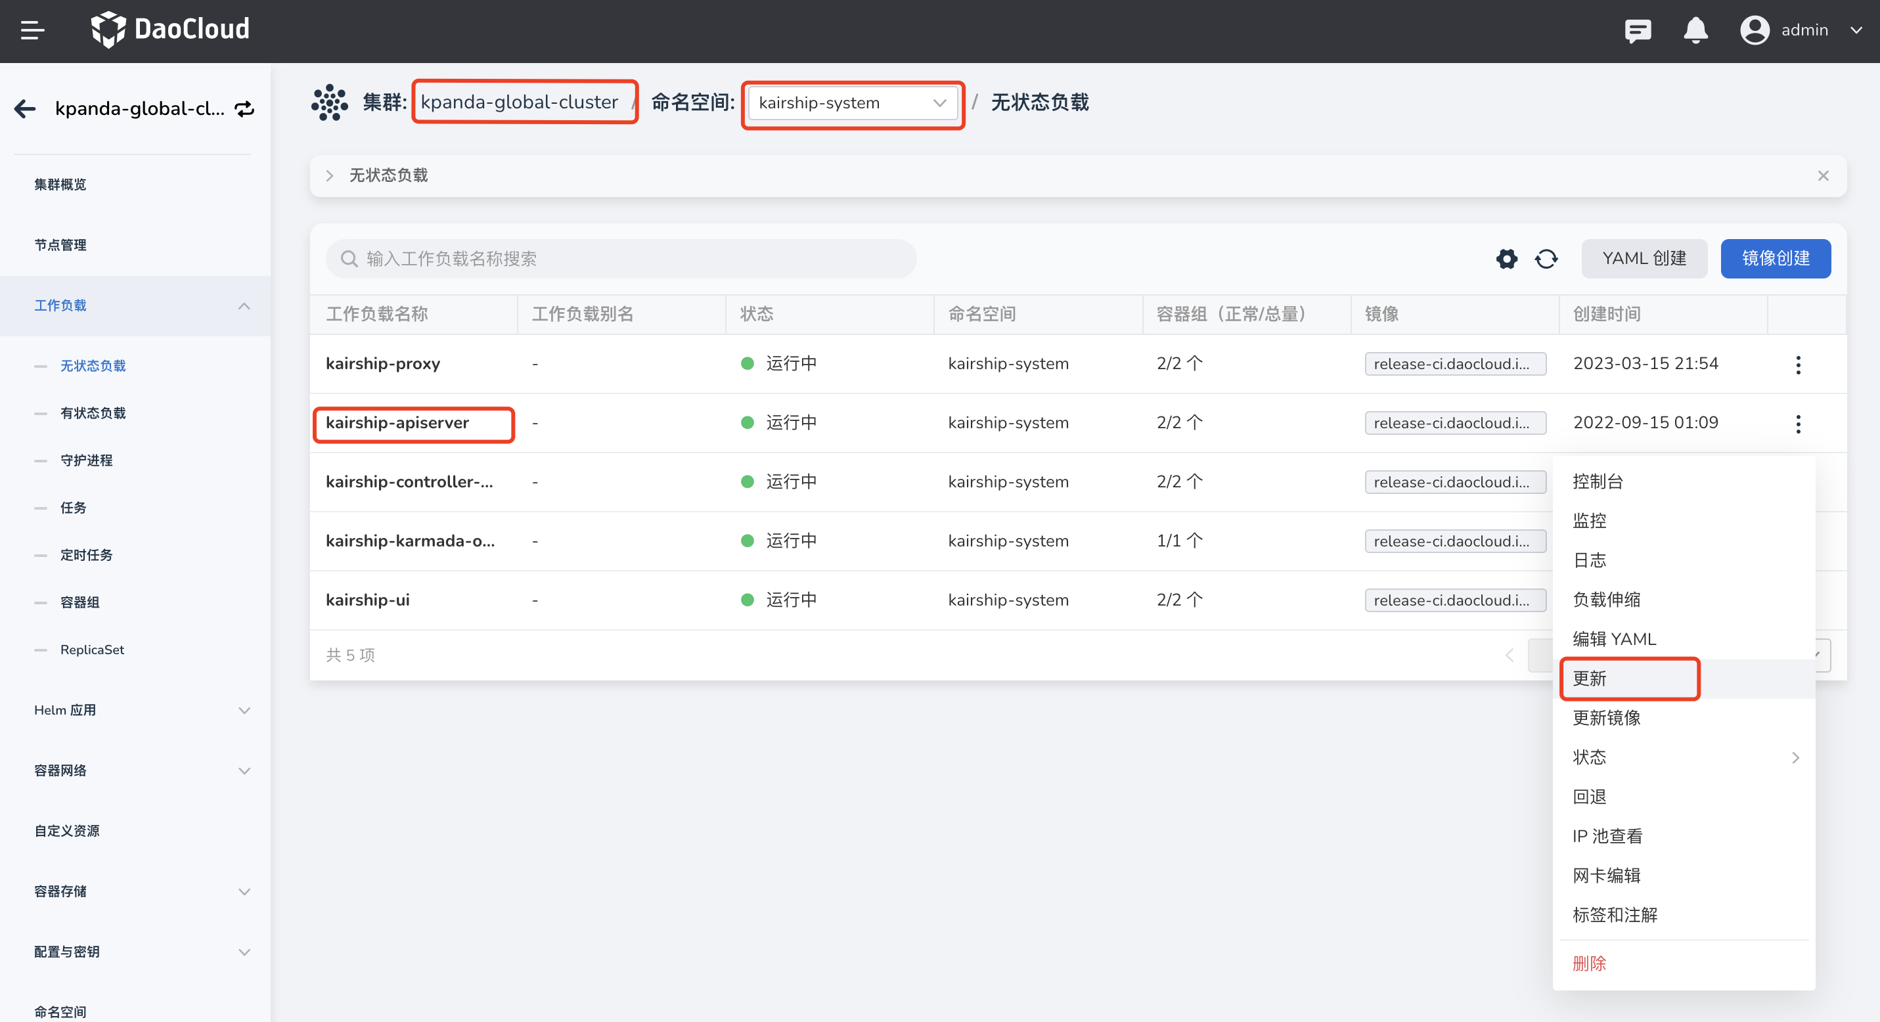Open the kairship-controller workload
Screen dimensions: 1880x1022
point(409,481)
